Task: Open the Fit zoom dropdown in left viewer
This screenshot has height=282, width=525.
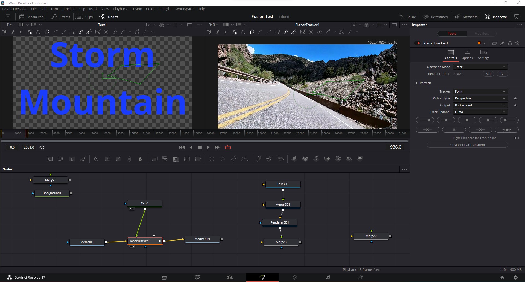Action: tap(10, 25)
